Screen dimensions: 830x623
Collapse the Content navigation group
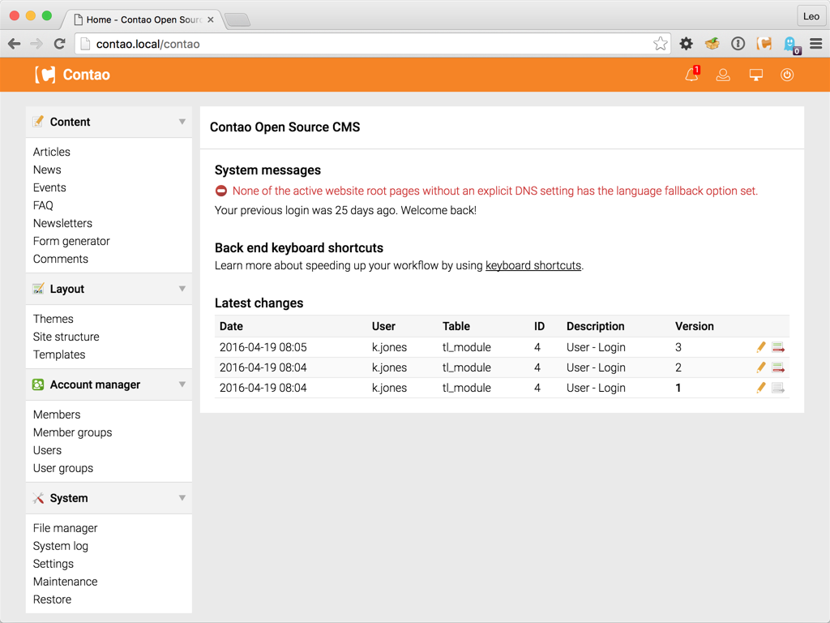[x=182, y=122]
